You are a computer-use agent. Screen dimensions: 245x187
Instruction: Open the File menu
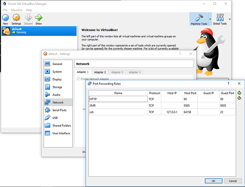point(5,10)
